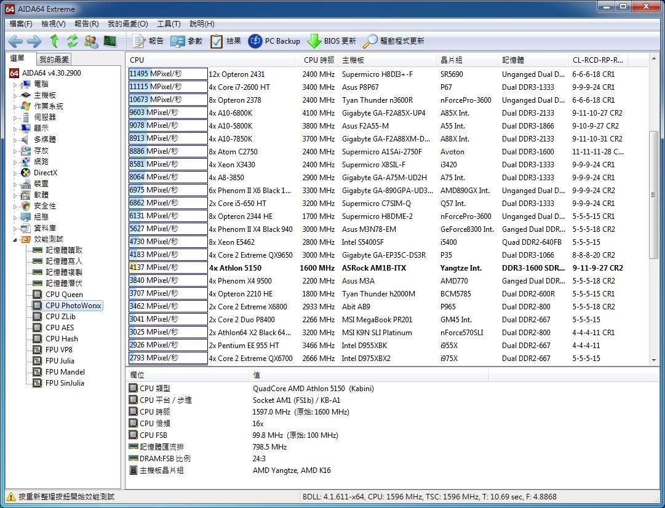665x508 pixels.
Task: Click the 報告 report toolbar button
Action: click(148, 41)
